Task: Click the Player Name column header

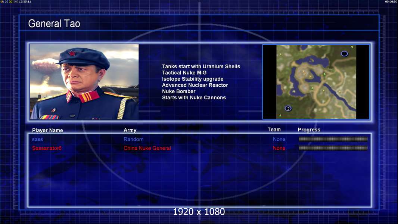Action: (47, 130)
